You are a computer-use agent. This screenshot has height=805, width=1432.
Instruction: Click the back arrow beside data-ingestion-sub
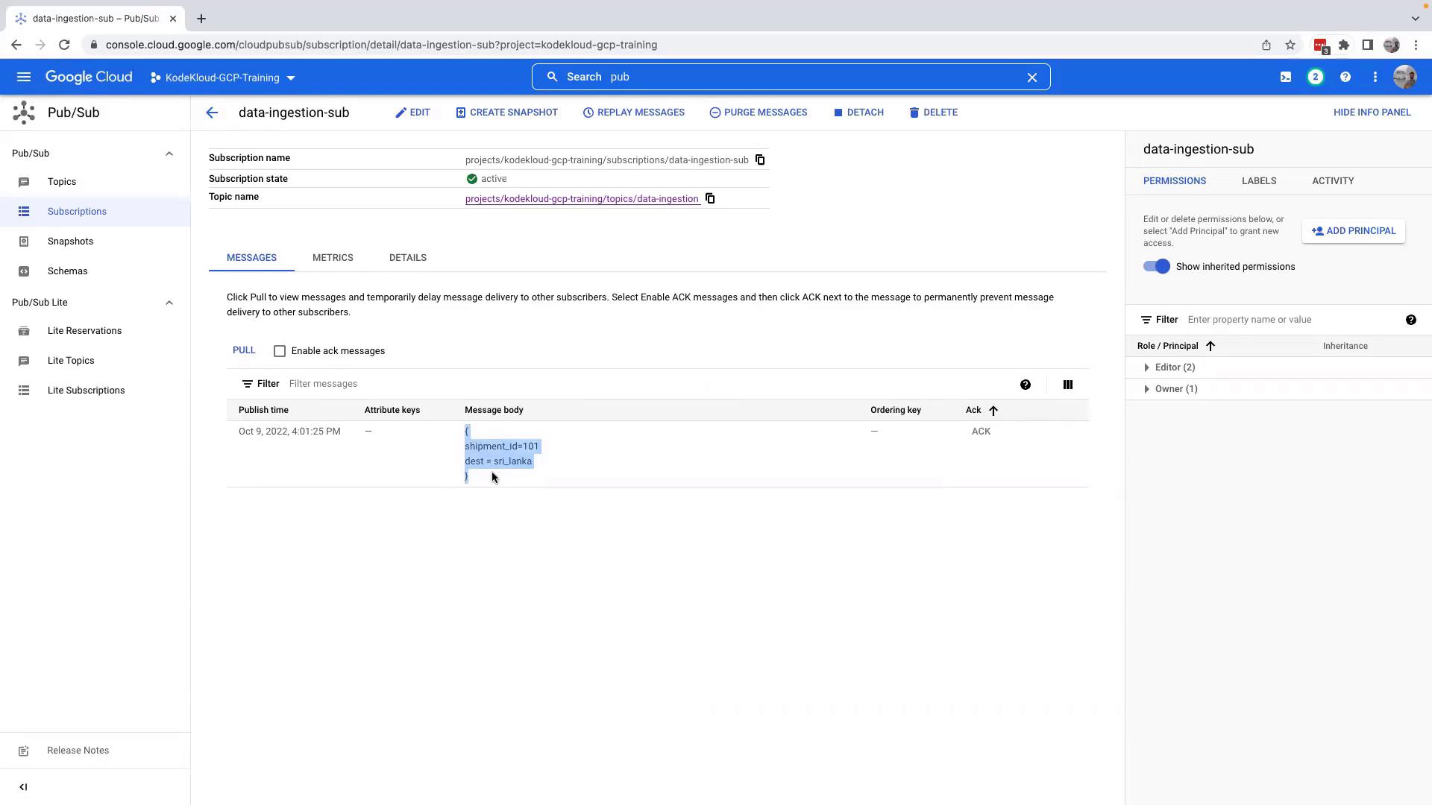(212, 113)
